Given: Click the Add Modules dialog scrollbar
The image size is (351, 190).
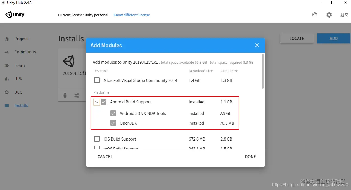Looking at the screenshot, I should coord(263,72).
